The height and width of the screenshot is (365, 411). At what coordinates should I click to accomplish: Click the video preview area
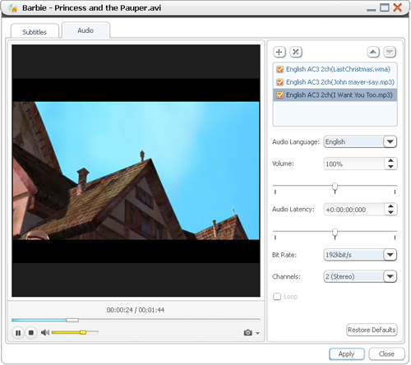point(136,170)
